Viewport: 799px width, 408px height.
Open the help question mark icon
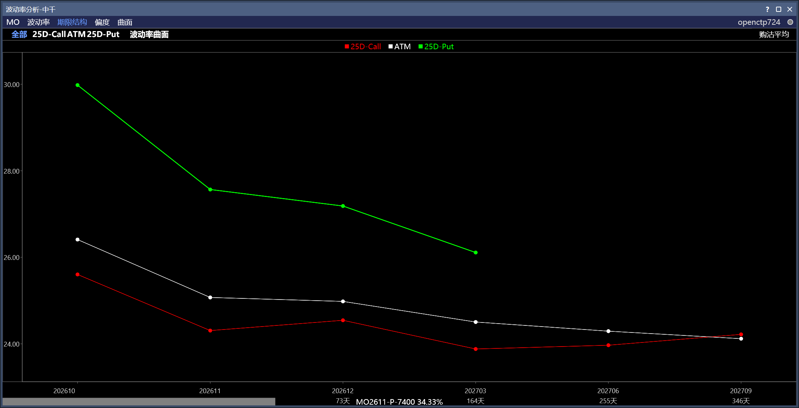pyautogui.click(x=767, y=9)
